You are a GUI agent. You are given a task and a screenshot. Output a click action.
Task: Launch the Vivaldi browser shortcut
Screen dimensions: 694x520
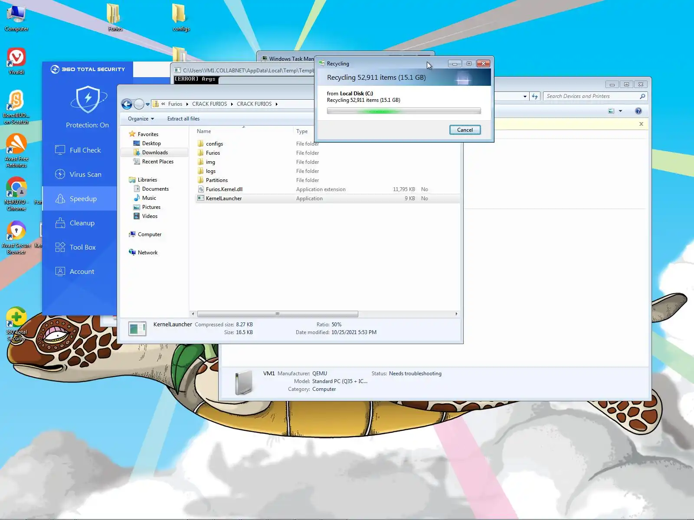tap(16, 62)
